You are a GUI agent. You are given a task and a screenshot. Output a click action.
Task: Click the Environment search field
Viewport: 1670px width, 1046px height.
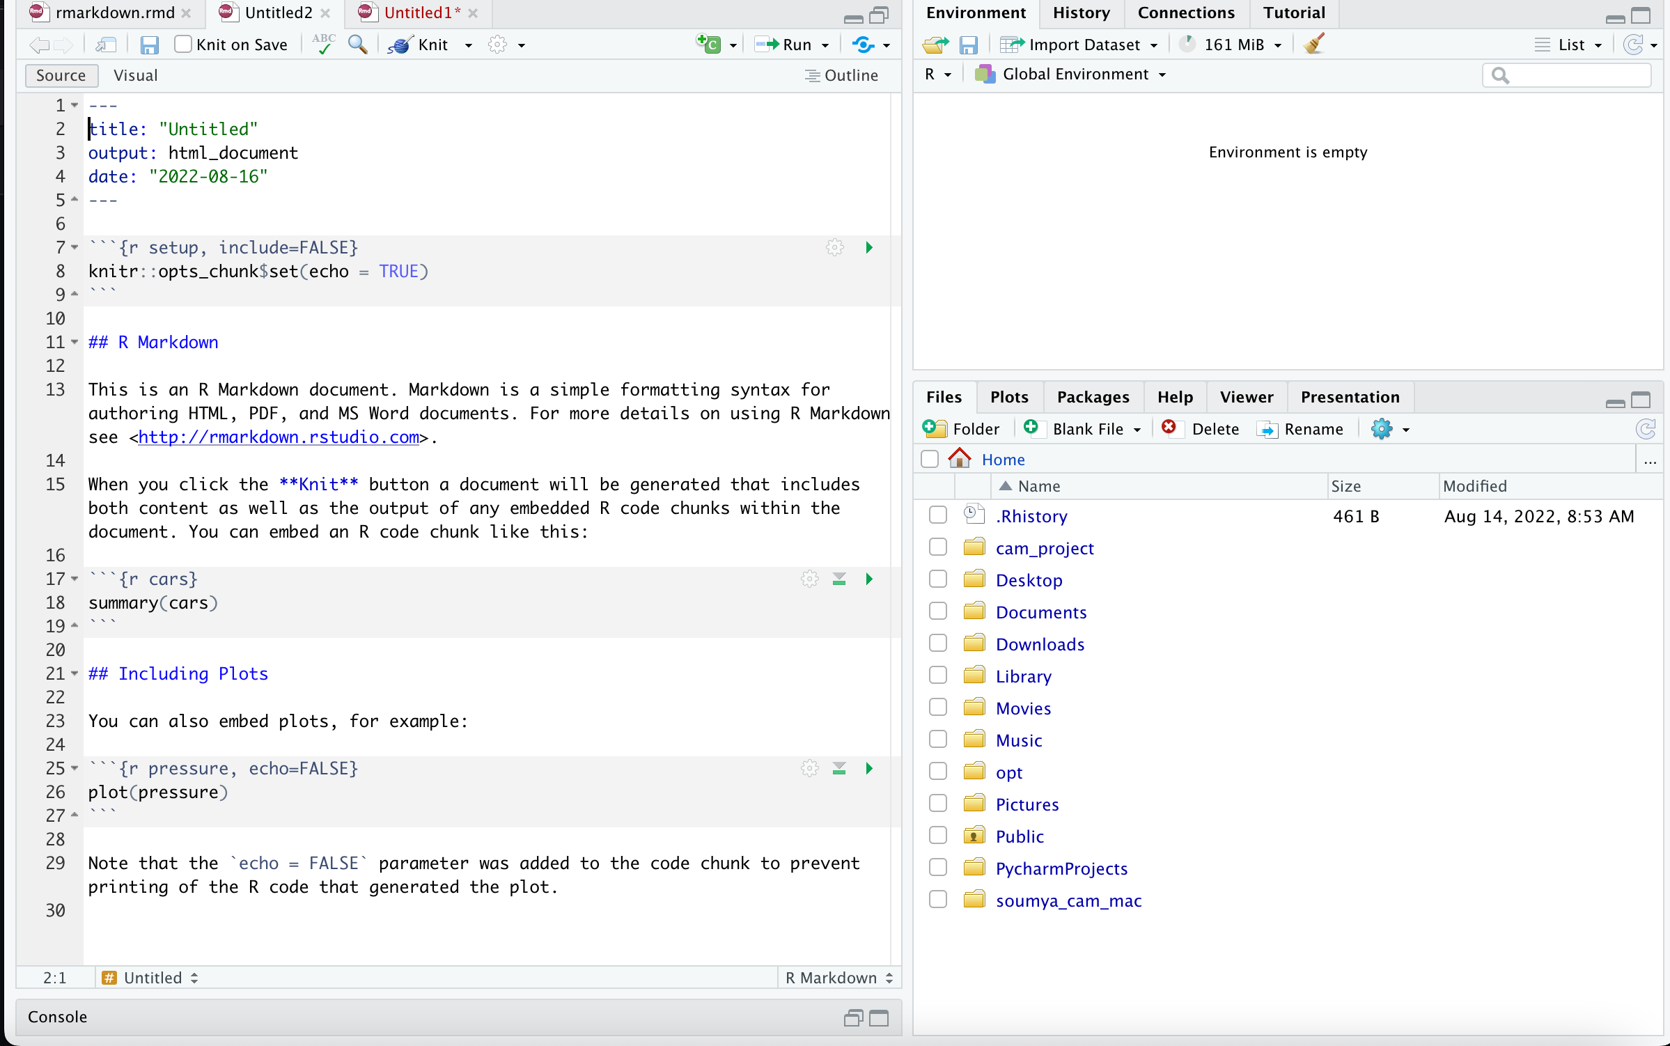pyautogui.click(x=1567, y=75)
